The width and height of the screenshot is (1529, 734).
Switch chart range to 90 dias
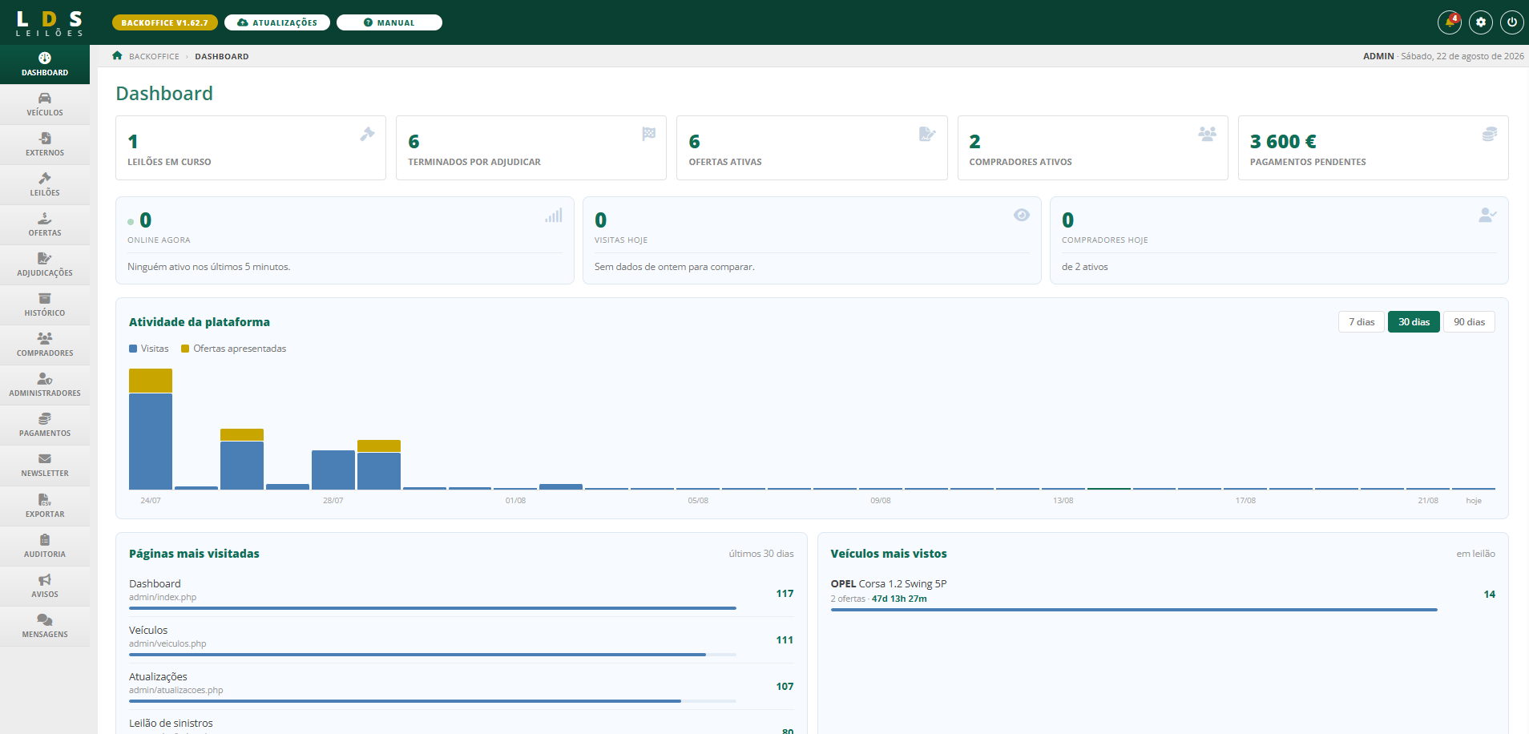[x=1469, y=322]
